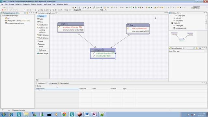The height and width of the screenshot is (117, 208).
Task: Open Internet Explorer from the taskbar
Action: tap(11, 114)
